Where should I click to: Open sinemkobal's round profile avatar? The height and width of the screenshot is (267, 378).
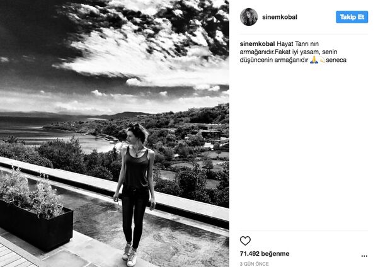click(x=249, y=17)
